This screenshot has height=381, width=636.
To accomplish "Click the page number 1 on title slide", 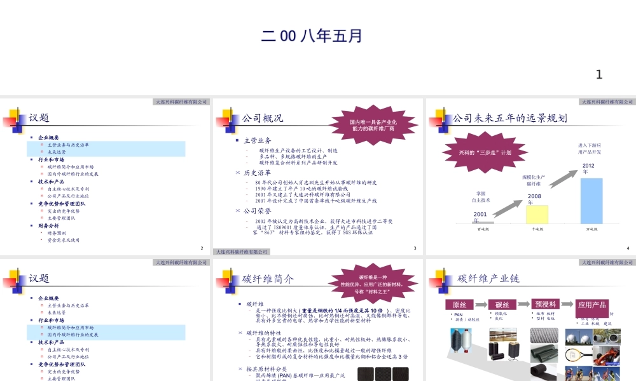I will point(598,74).
